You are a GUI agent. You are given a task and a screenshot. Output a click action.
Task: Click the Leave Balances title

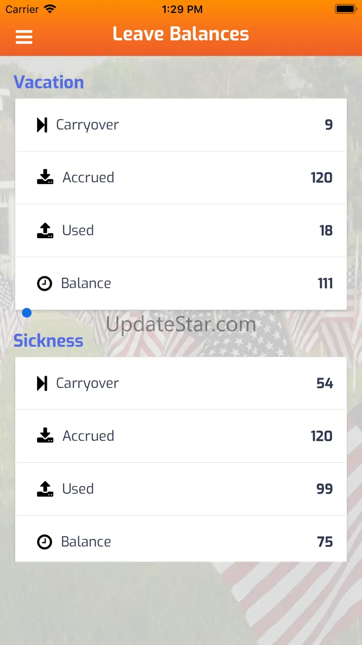coord(181,34)
